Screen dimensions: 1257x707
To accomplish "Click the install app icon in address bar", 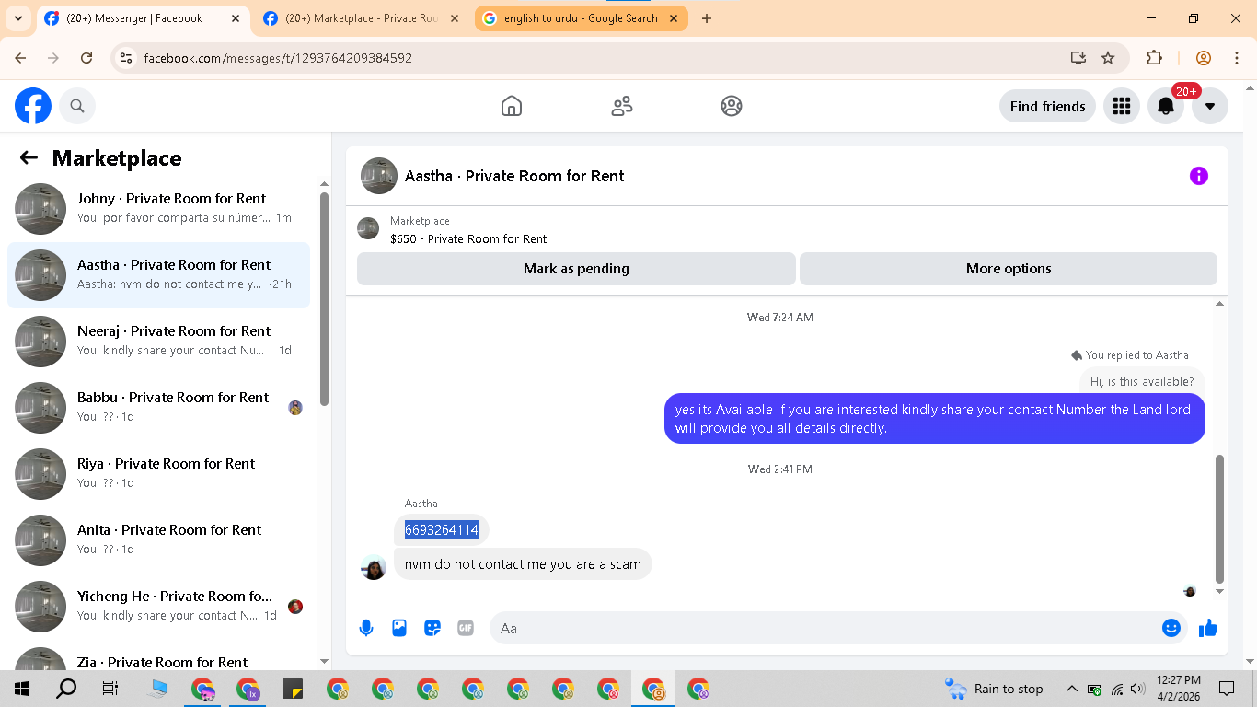I will point(1078,58).
